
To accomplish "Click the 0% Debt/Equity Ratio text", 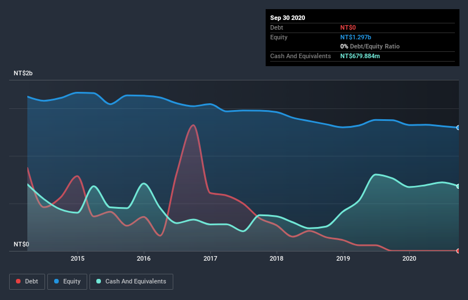I will click(370, 47).
